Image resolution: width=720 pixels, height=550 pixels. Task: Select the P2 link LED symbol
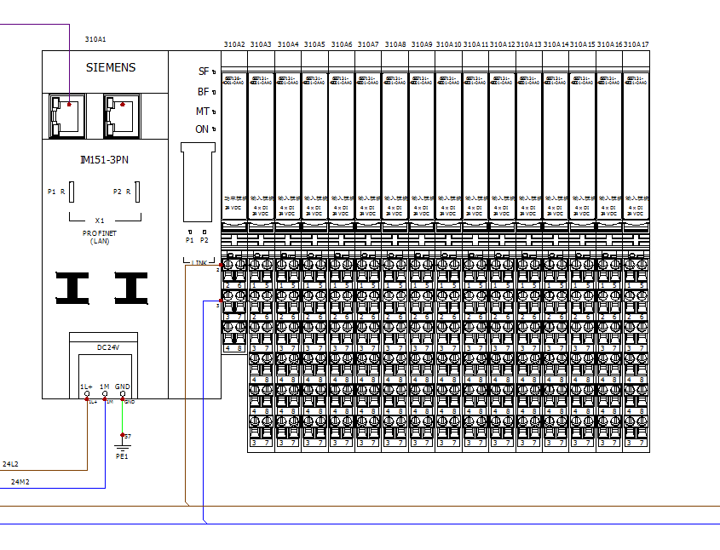pos(204,232)
